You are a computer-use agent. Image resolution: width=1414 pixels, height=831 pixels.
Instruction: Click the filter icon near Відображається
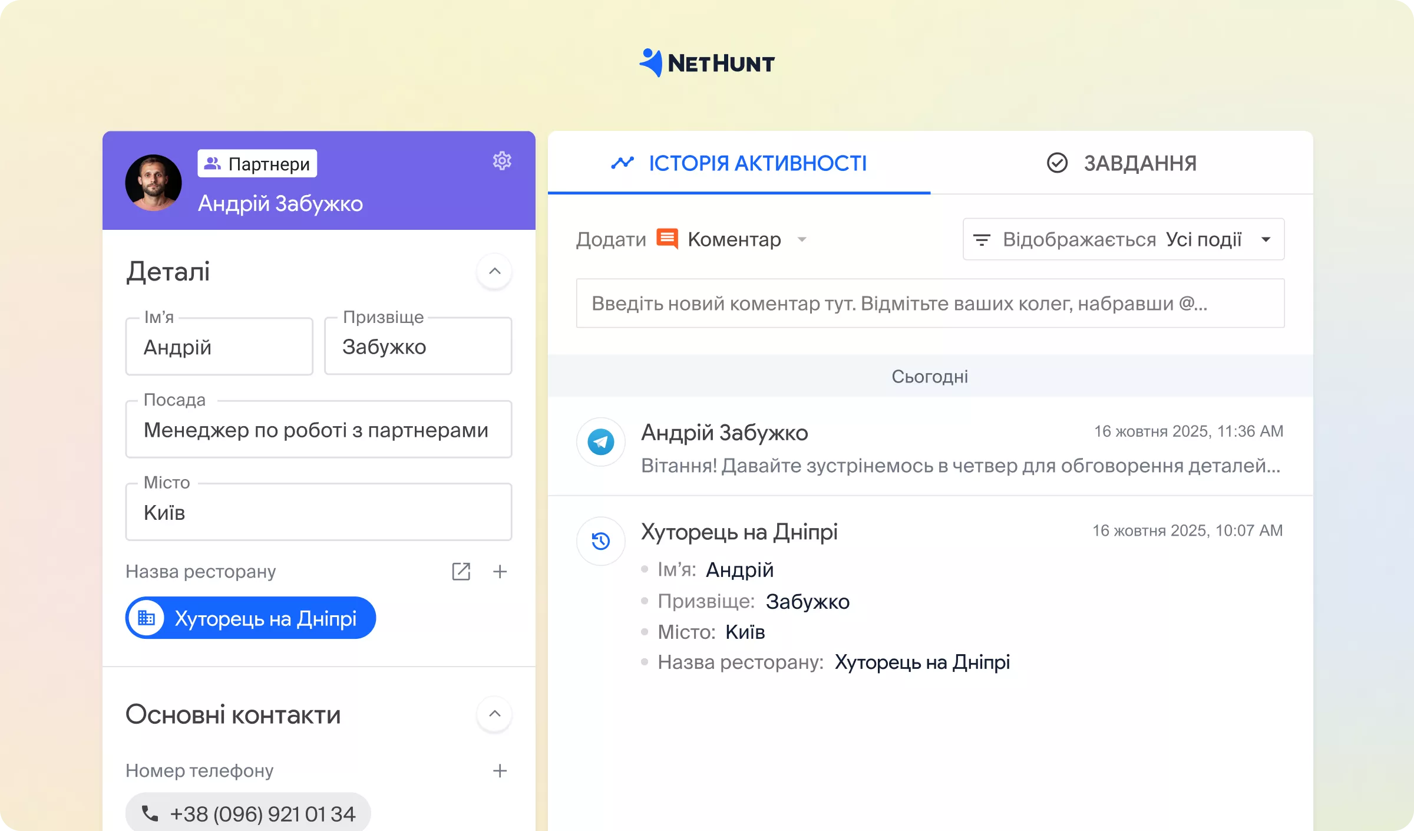[982, 239]
